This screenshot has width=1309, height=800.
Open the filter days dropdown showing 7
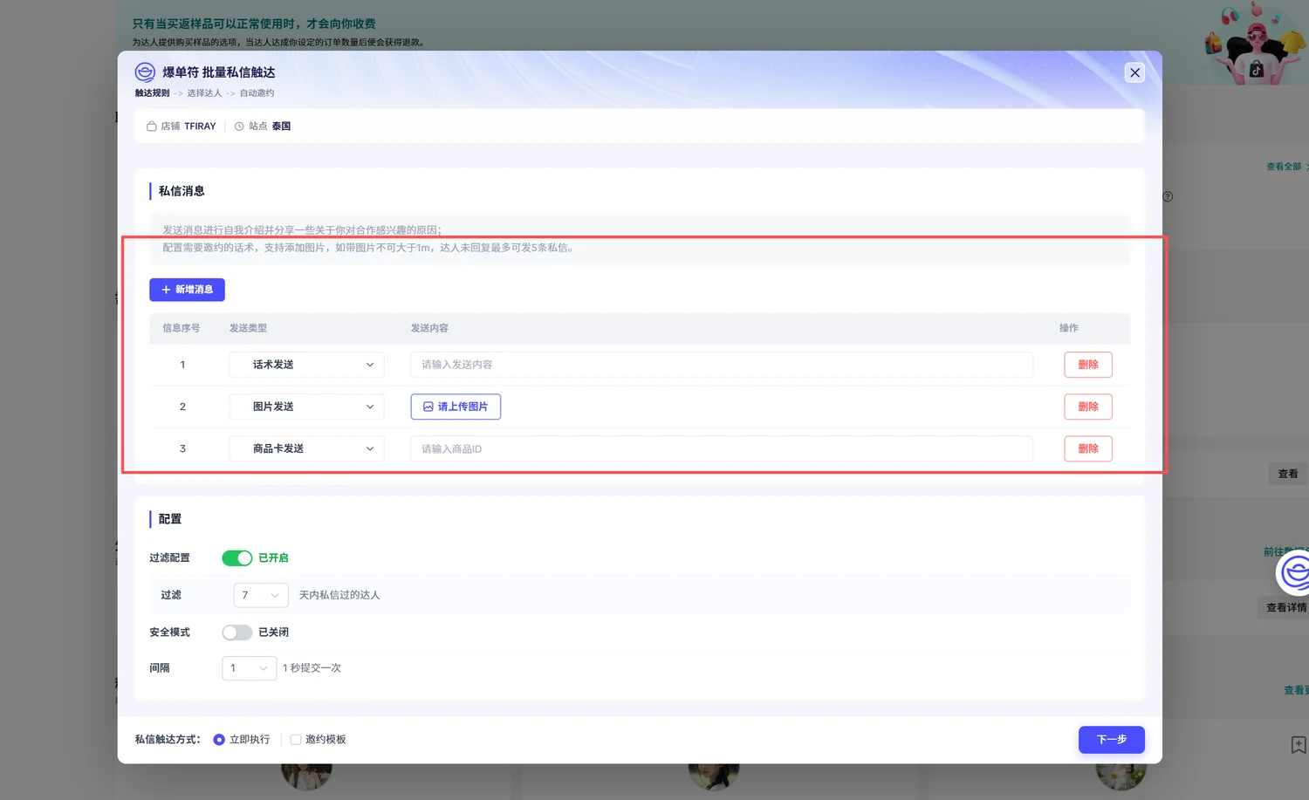click(x=261, y=595)
